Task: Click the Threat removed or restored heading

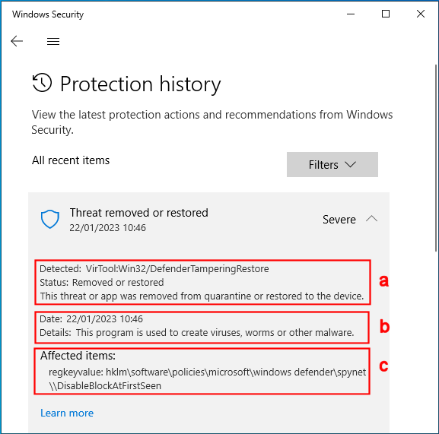Action: [139, 213]
